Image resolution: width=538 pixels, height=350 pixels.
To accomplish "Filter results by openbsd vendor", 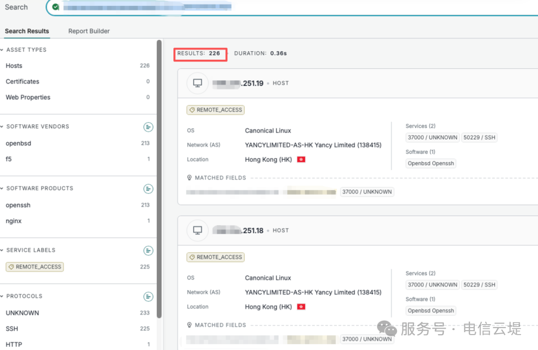I will 18,144.
